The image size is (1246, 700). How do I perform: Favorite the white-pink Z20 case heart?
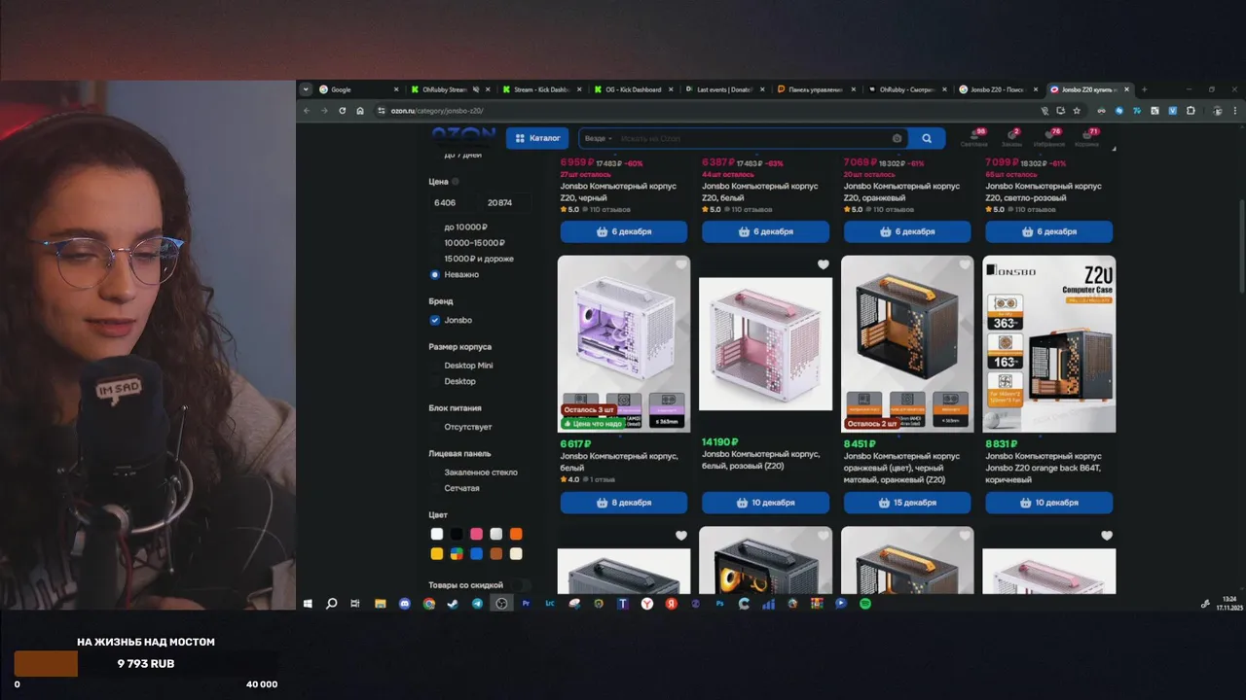click(x=823, y=264)
